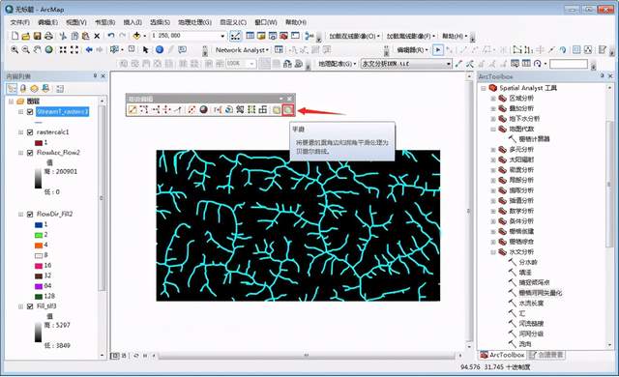Click the Open folder icon in toolbar
This screenshot has height=377, width=619.
(x=26, y=36)
